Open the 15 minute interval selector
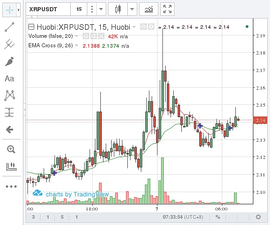The width and height of the screenshot is (270, 225). (79, 9)
